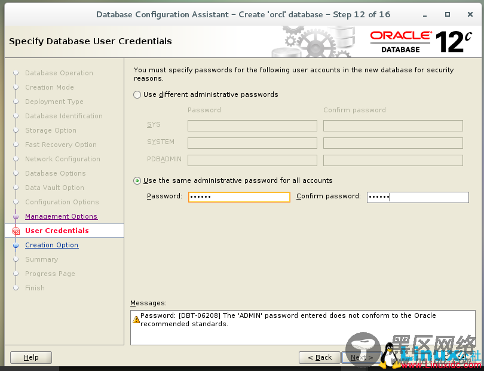This screenshot has height=371, width=484.
Task: Click the SYS password field
Action: (252, 125)
